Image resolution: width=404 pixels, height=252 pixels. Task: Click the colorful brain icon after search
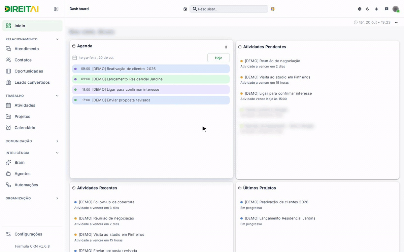273,9
